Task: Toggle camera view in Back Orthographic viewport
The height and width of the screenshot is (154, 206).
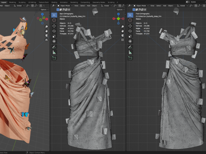Action: pyautogui.click(x=122, y=36)
